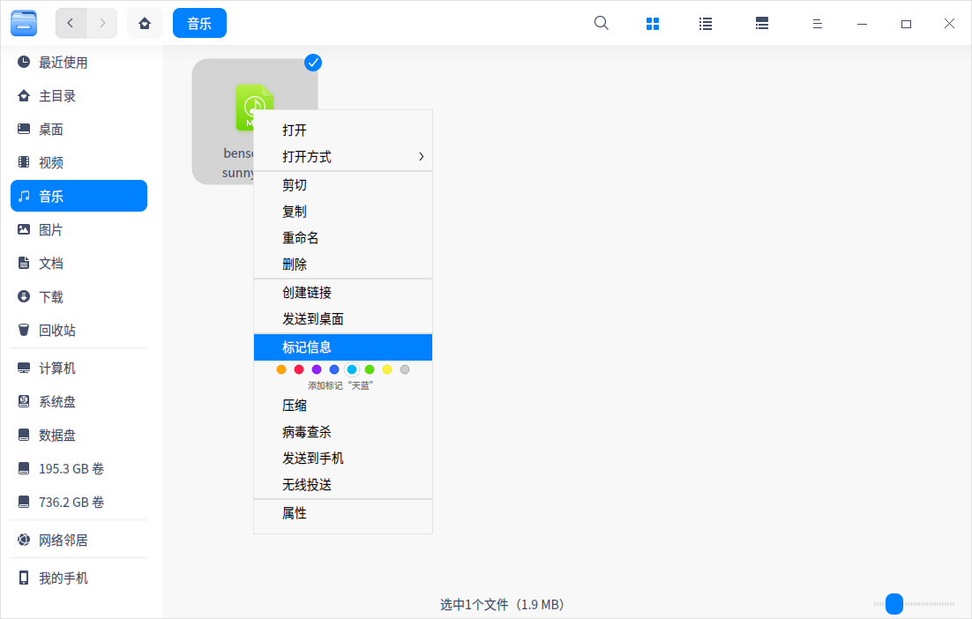Expand the 打开方式 submenu arrow
Image resolution: width=972 pixels, height=619 pixels.
421,157
